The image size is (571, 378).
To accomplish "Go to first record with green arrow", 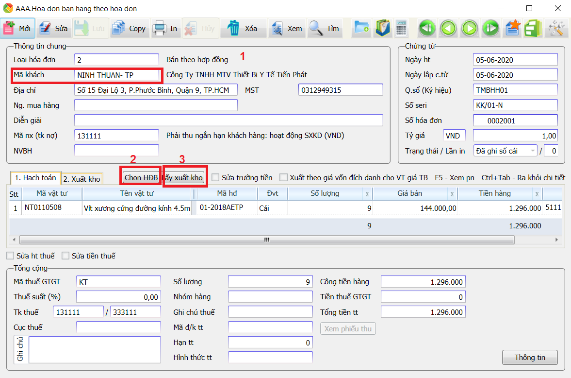I will [x=427, y=28].
